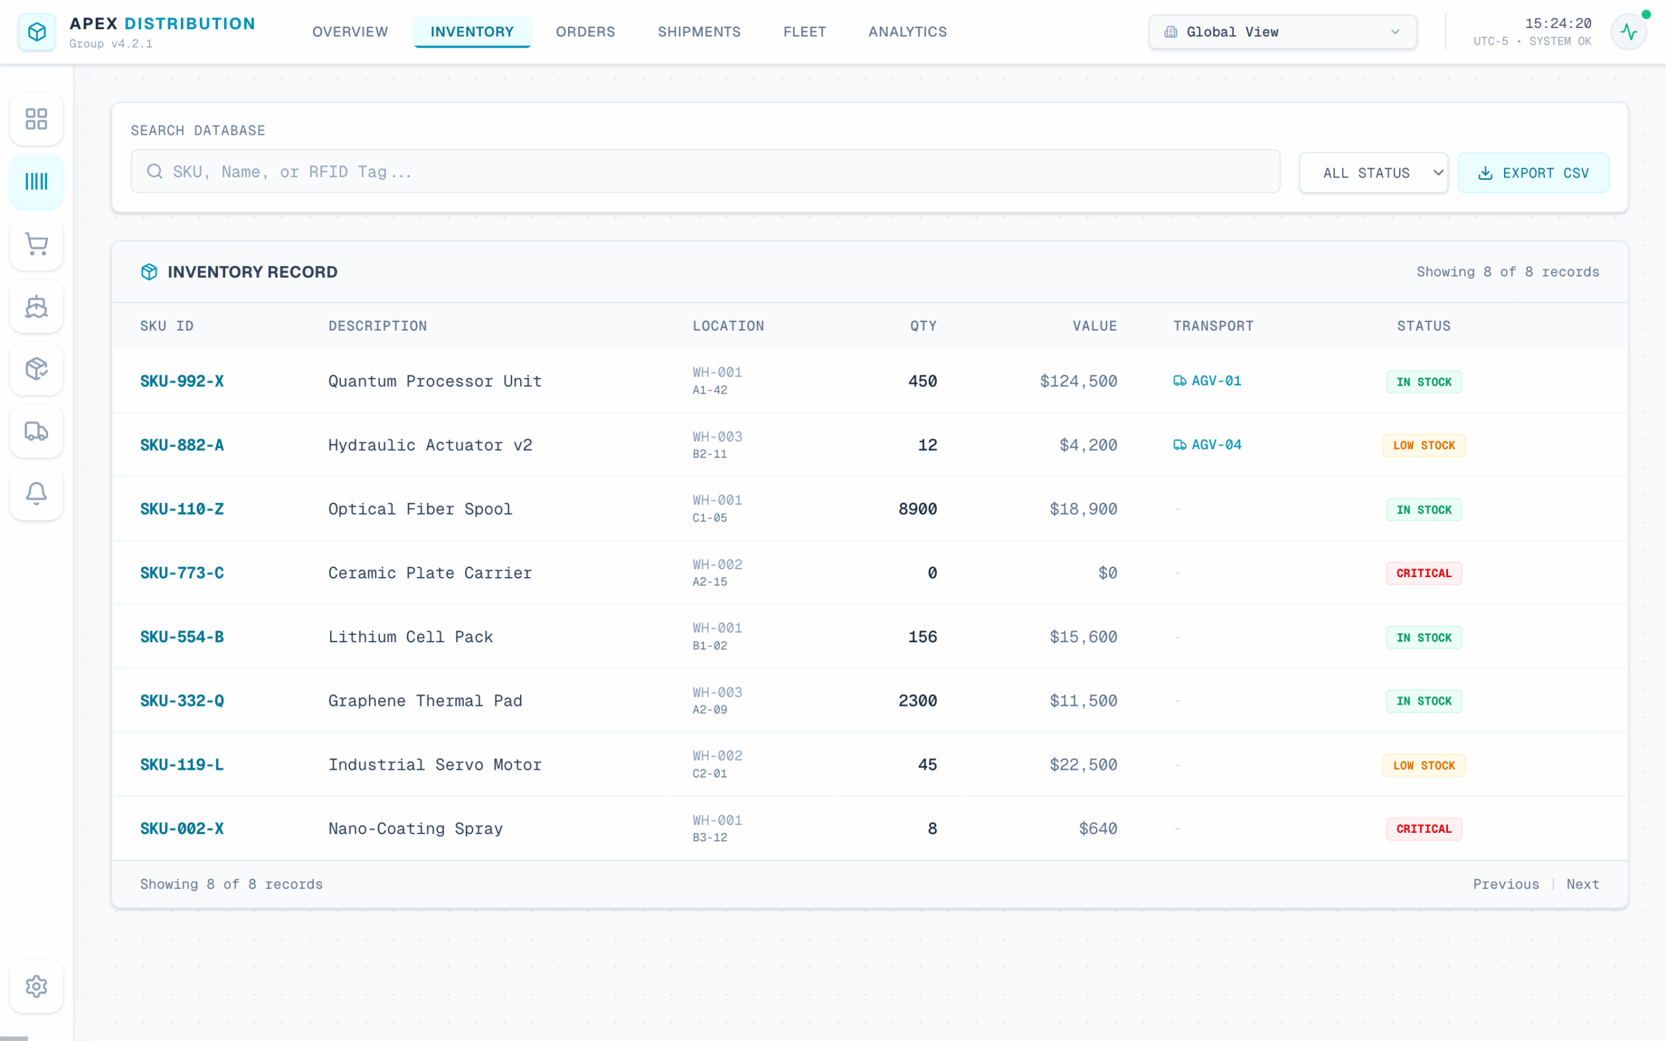Click the ship icon in sidebar
This screenshot has width=1666, height=1041.
tap(36, 306)
